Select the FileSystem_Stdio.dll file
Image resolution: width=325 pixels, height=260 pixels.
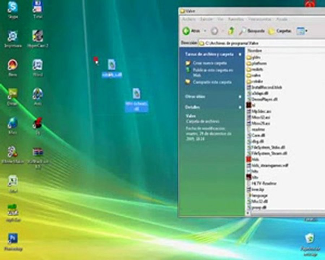[266, 147]
